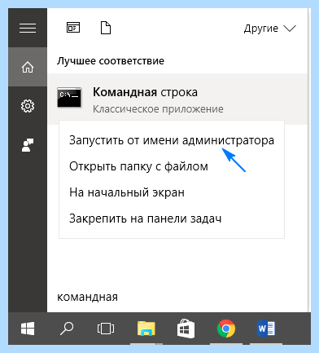Click the taskbar search magnifier
319x353 pixels.
pyautogui.click(x=67, y=329)
